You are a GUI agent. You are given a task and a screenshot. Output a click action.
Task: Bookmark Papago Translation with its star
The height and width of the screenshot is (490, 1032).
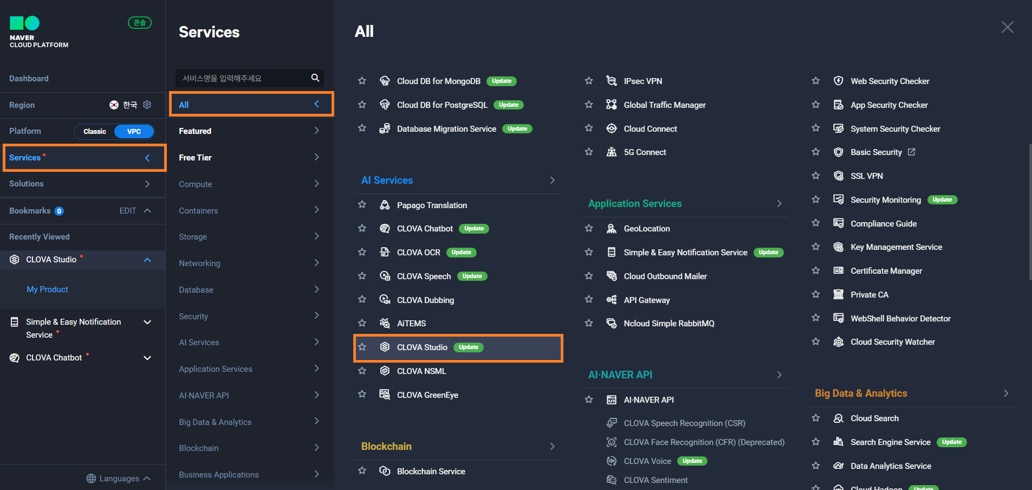(x=362, y=205)
